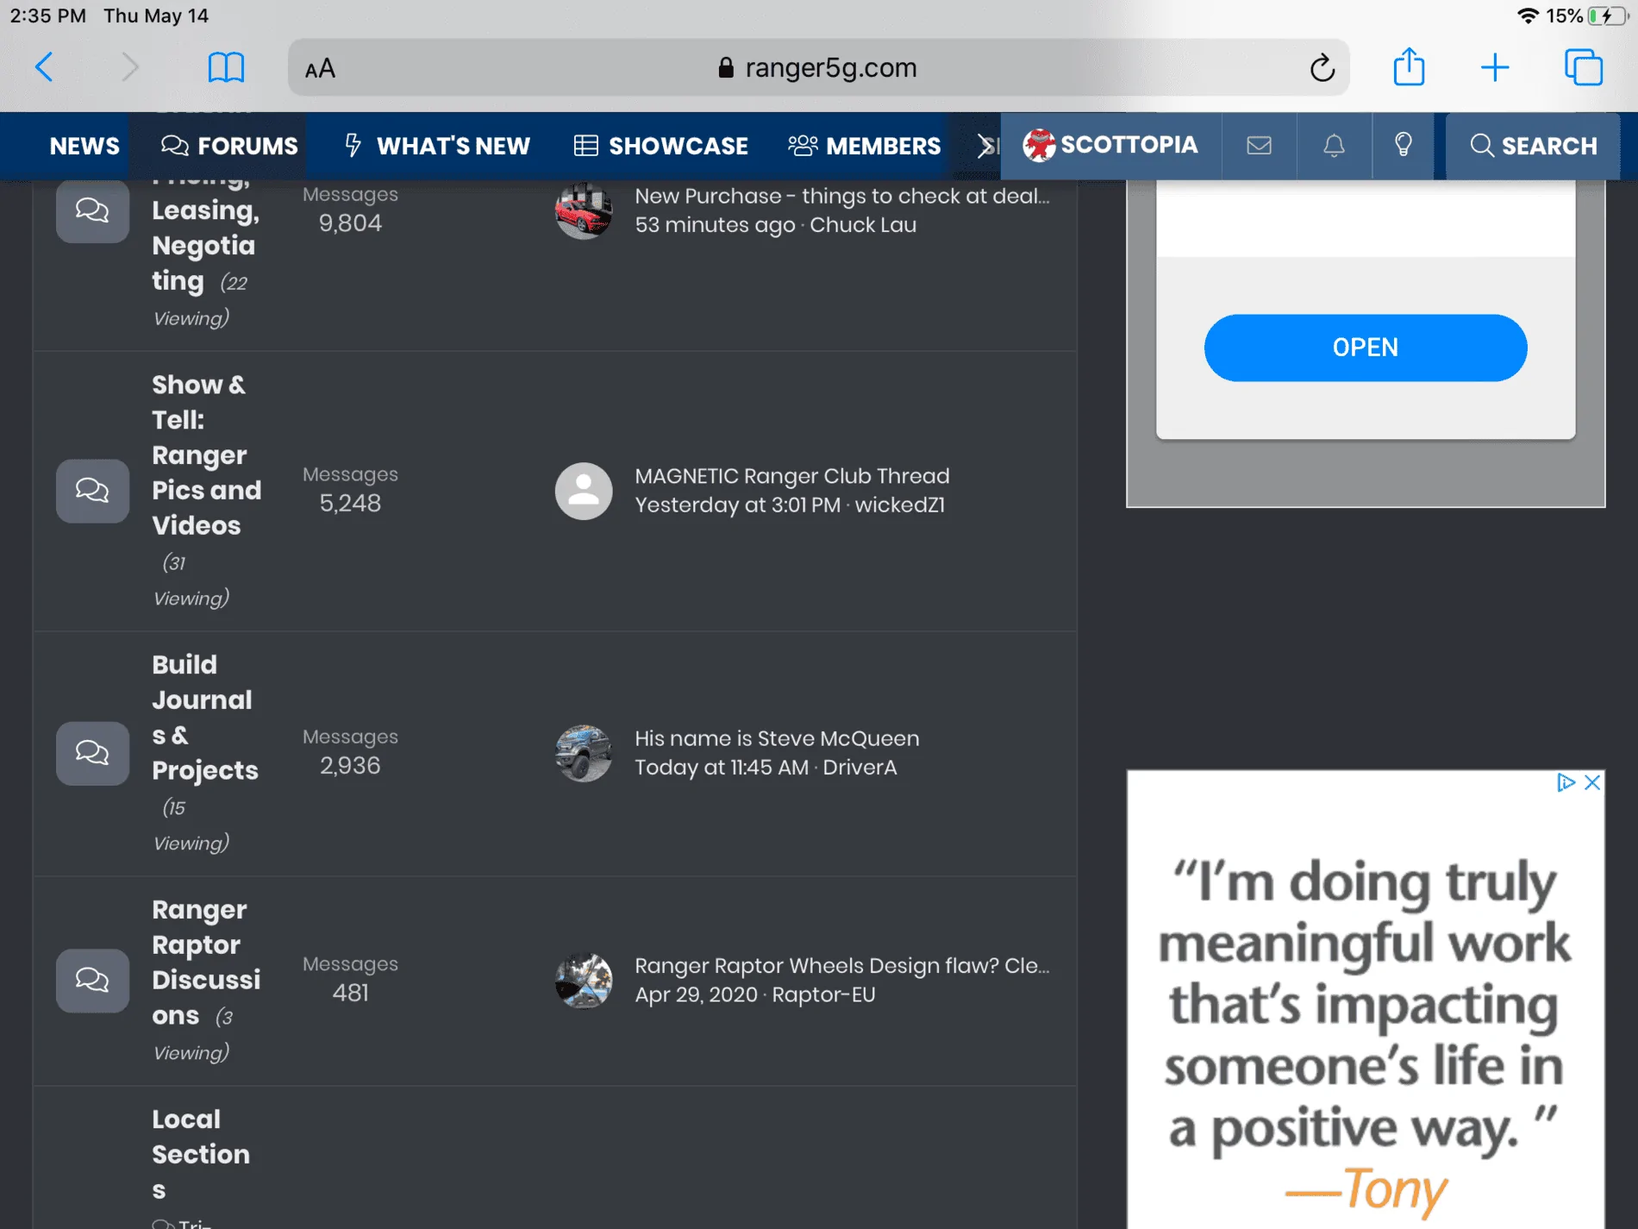This screenshot has height=1229, width=1638.
Task: Tap the blue OPEN ad button
Action: (1365, 348)
